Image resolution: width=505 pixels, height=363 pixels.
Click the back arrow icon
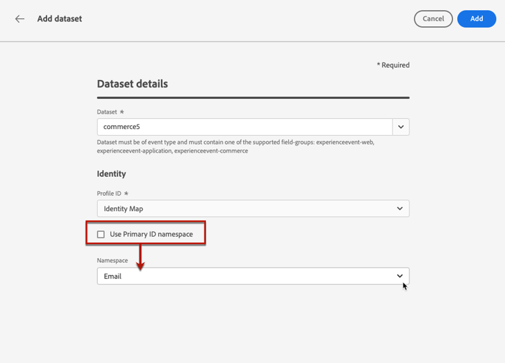coord(20,19)
